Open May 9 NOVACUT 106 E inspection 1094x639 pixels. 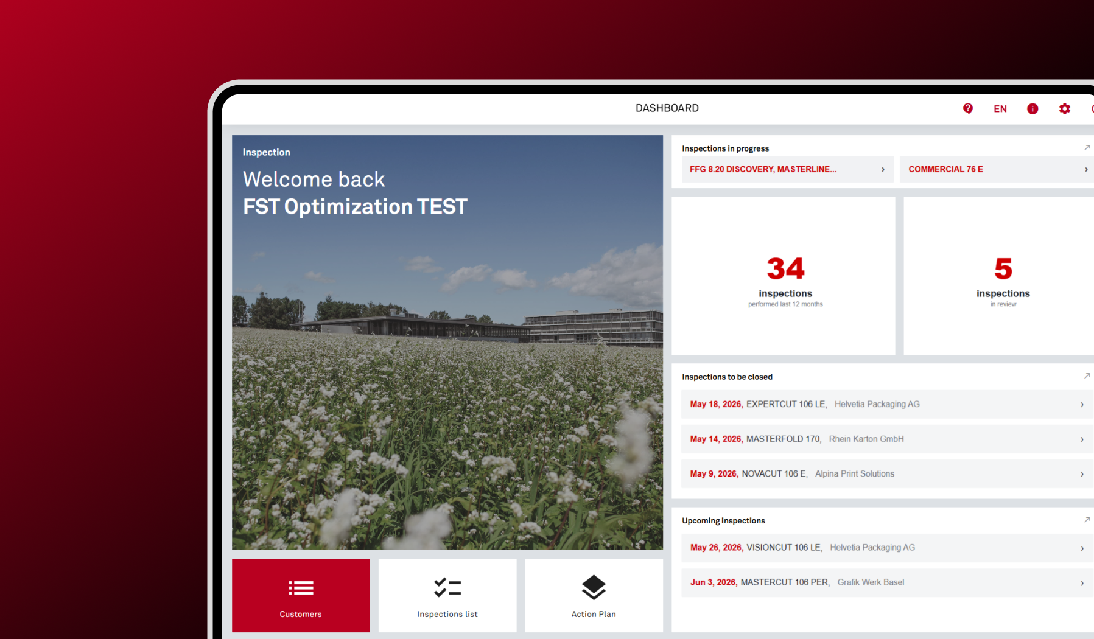[x=888, y=473]
